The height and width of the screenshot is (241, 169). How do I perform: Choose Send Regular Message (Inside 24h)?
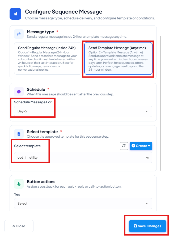coord(48,58)
